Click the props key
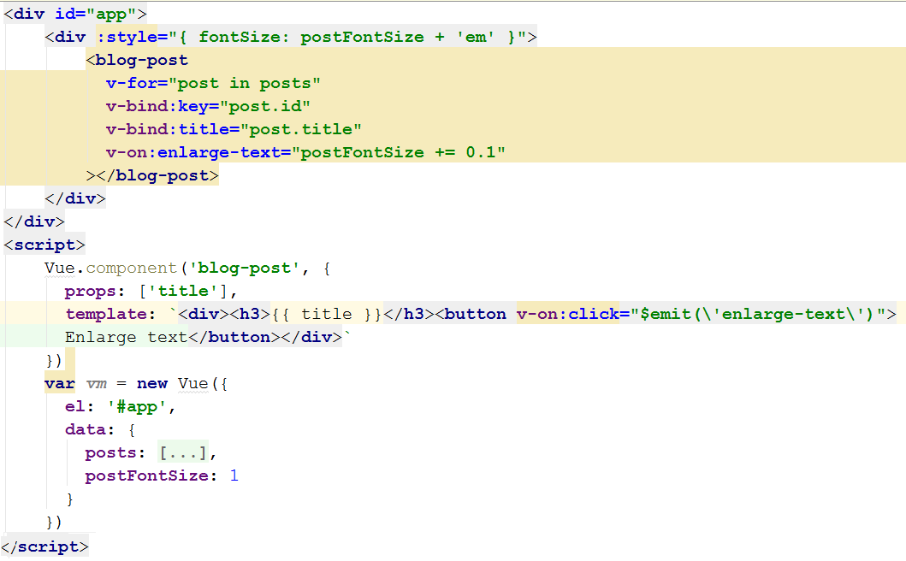 [x=90, y=291]
